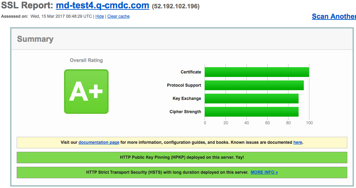Click the green Cipher Strength score bar
Screen dimensions: 356x188
[251, 112]
